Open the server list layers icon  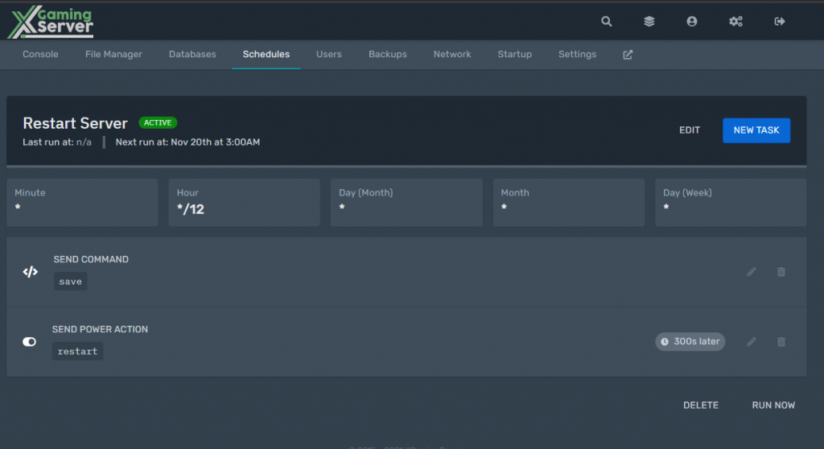649,22
